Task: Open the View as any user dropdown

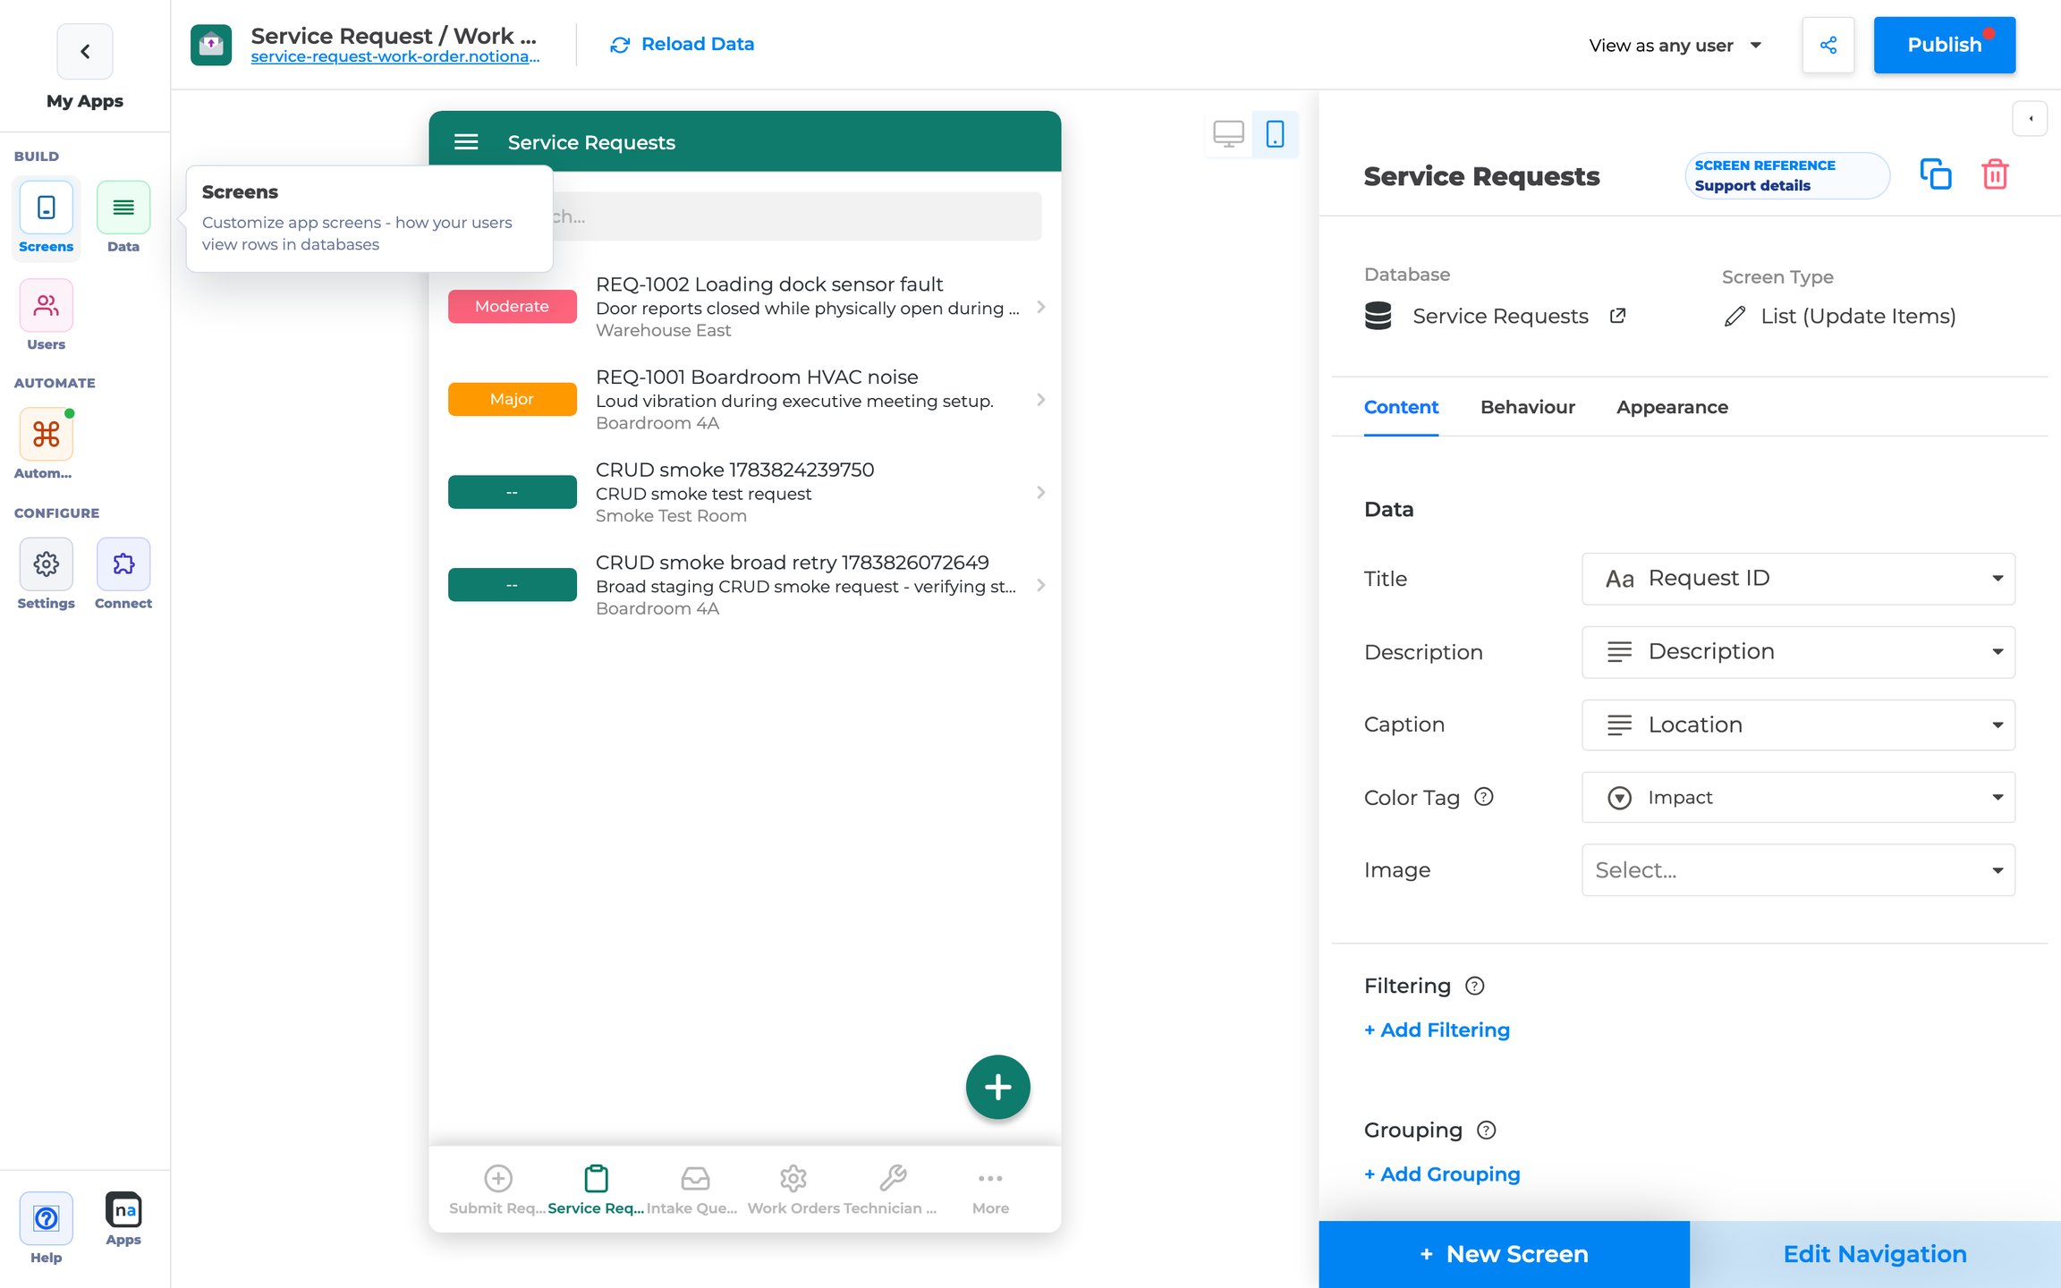Action: [x=1675, y=45]
